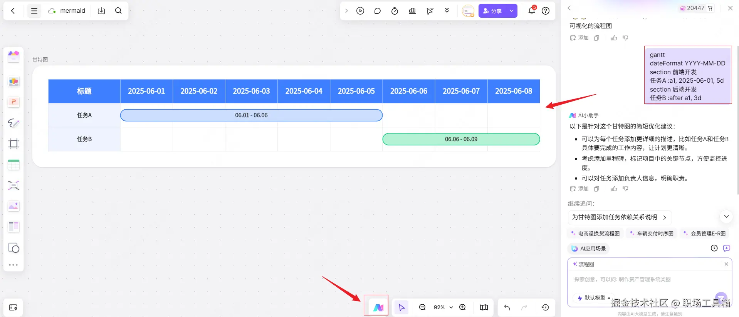
Task: Click follow-up 为甘特图添加任务依赖关系说明
Action: pyautogui.click(x=620, y=217)
